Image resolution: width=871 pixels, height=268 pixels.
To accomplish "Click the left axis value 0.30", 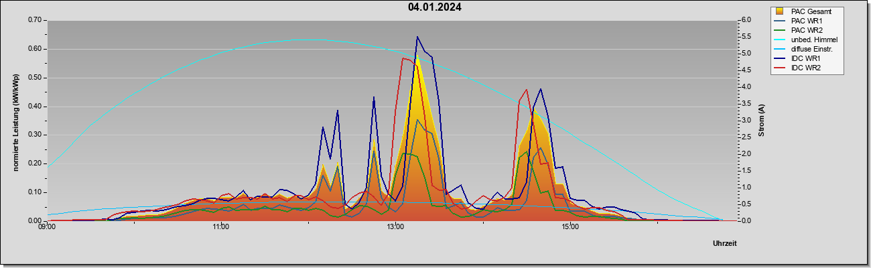I will click(35, 135).
